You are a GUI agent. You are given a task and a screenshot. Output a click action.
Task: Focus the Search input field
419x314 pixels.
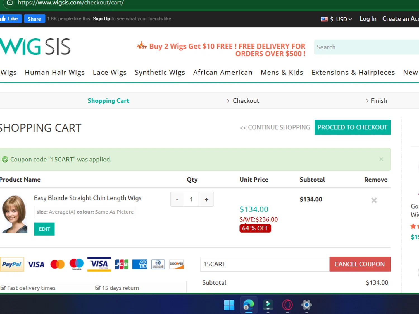(366, 47)
